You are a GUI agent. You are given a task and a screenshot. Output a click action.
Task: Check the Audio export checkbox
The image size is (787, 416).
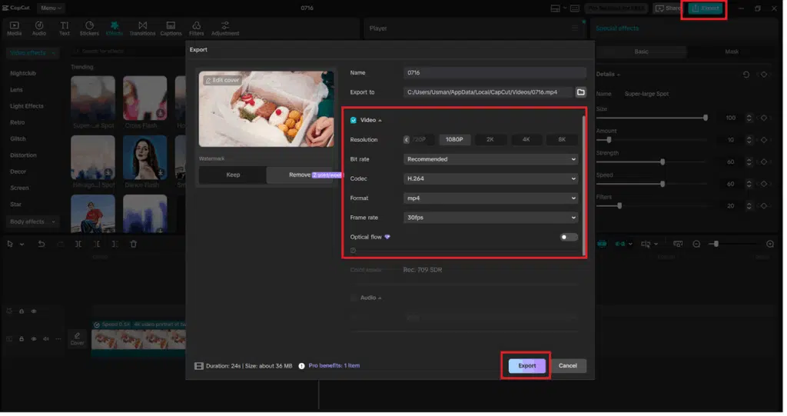(354, 298)
